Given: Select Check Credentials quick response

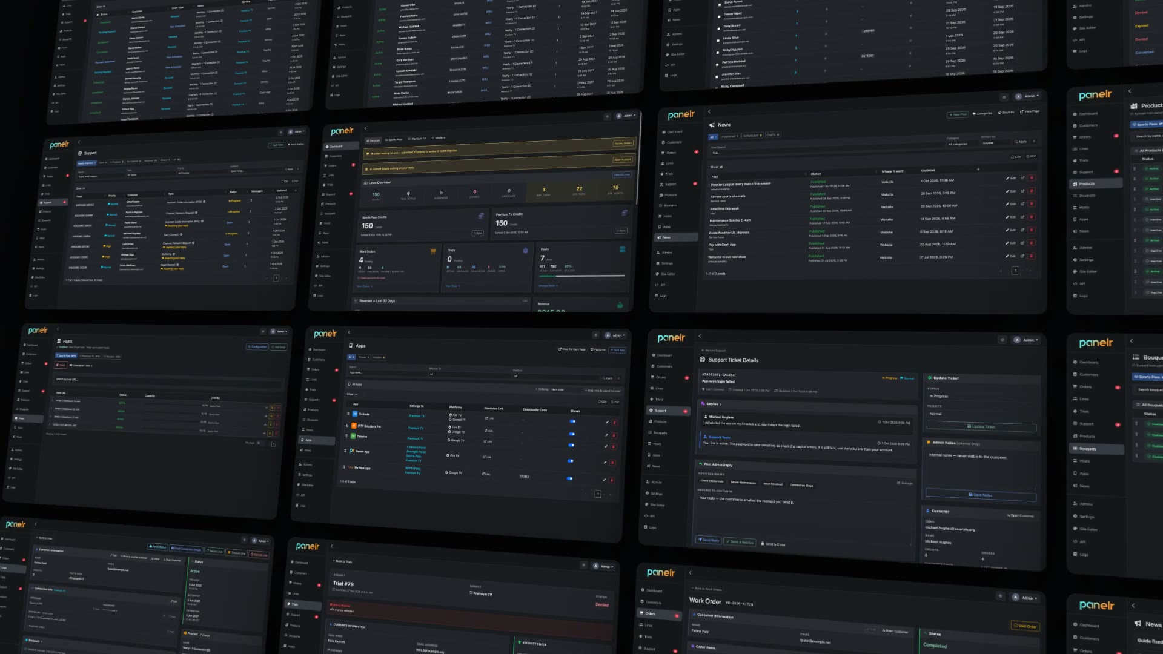Looking at the screenshot, I should coord(712,481).
